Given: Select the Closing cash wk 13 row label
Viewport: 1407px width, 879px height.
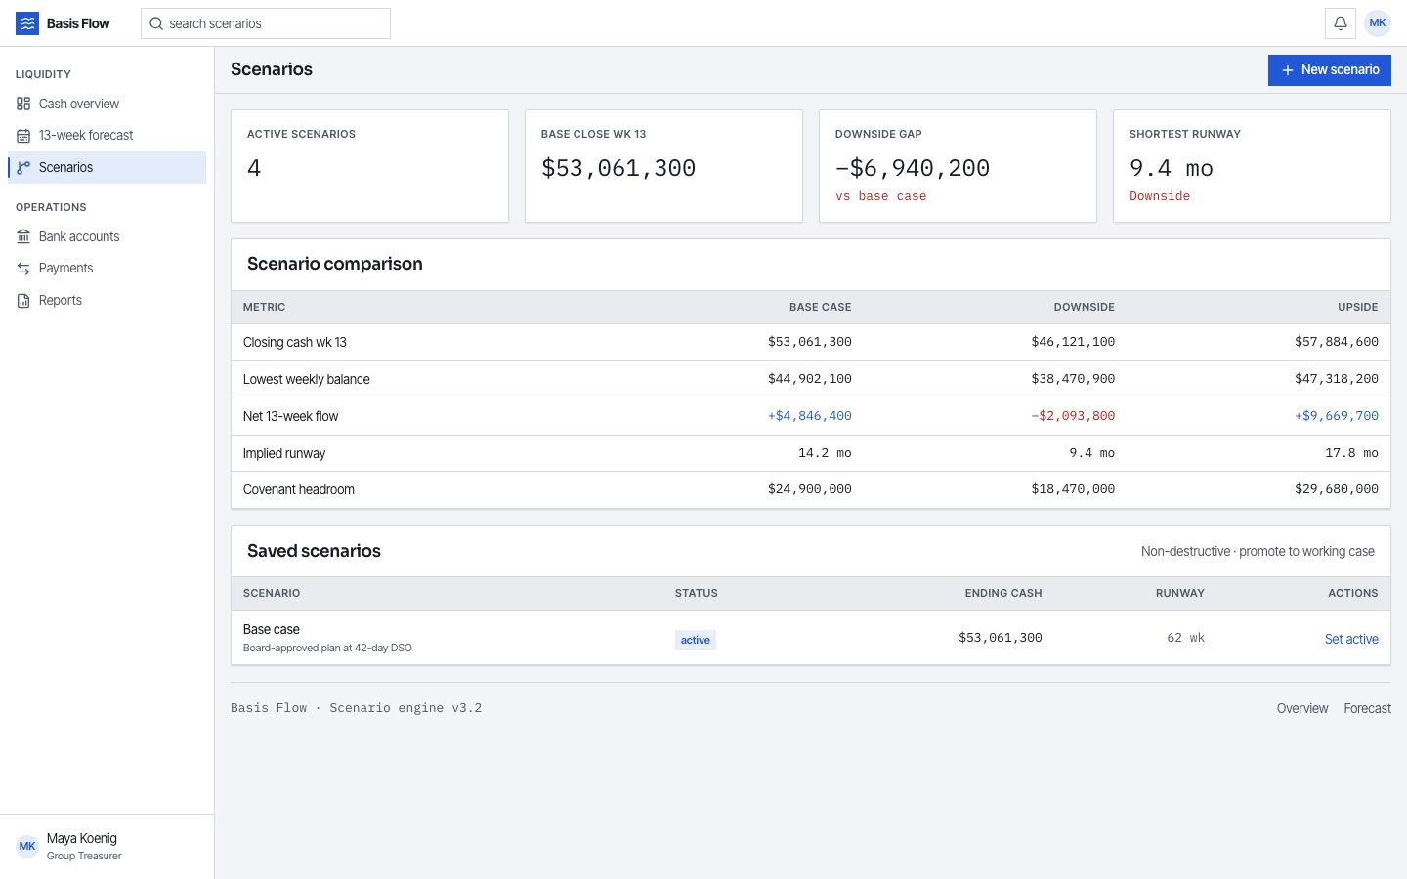Looking at the screenshot, I should click(295, 342).
